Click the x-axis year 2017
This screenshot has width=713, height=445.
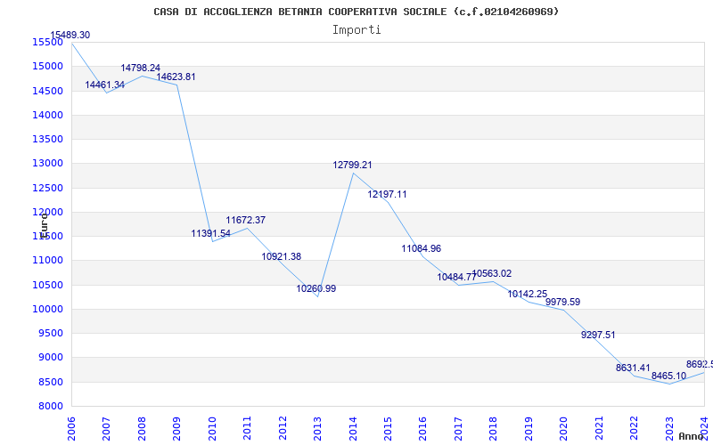[x=458, y=428]
